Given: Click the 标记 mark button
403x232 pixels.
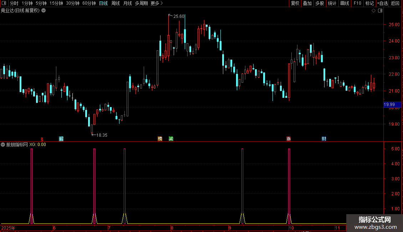Looking at the screenshot, I should point(369,3).
